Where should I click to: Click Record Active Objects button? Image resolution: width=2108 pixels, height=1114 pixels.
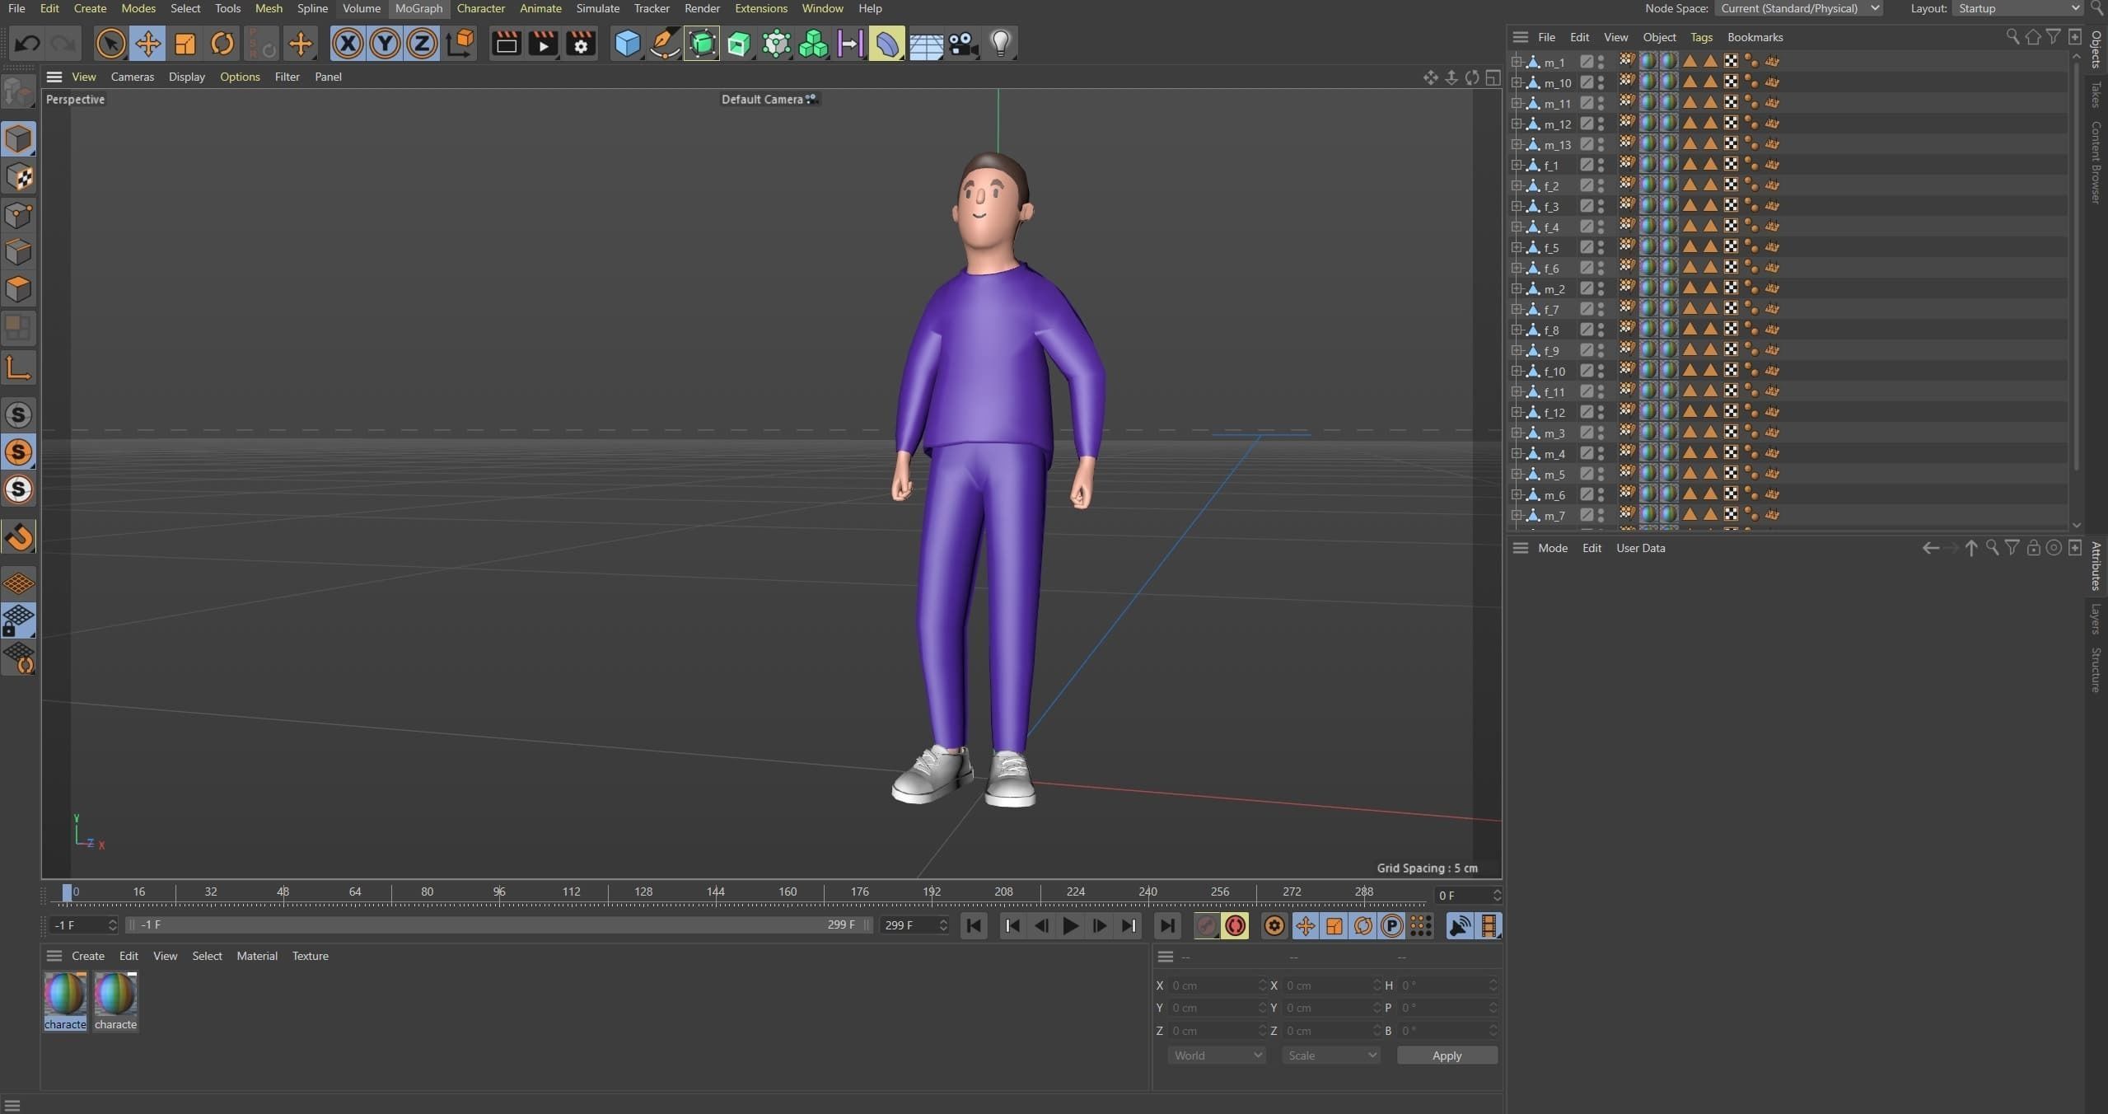click(x=1206, y=926)
